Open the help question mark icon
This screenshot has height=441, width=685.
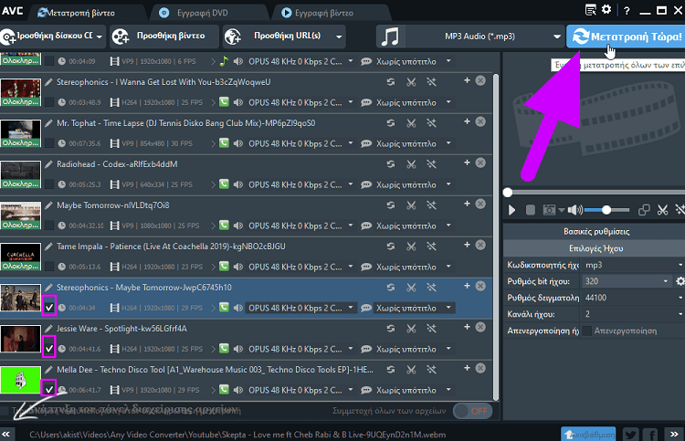[x=627, y=11]
